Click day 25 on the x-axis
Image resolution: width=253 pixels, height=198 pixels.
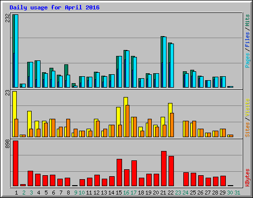click(x=193, y=193)
